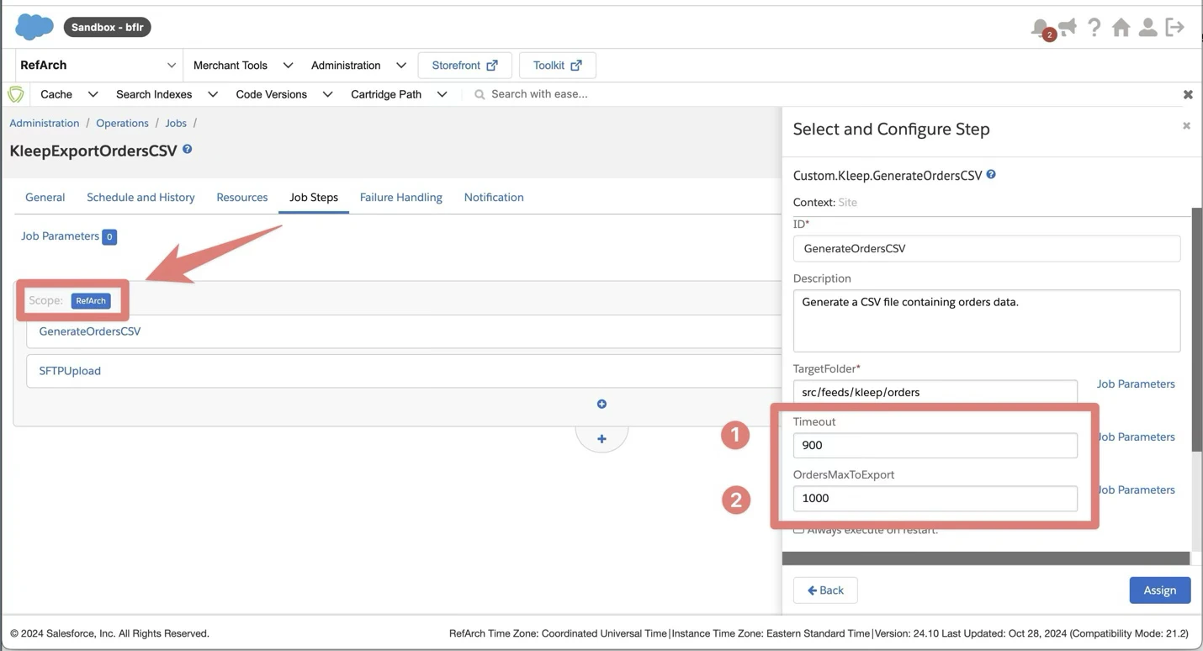This screenshot has width=1203, height=651.
Task: Switch to Schedule and History tab
Action: click(x=140, y=198)
